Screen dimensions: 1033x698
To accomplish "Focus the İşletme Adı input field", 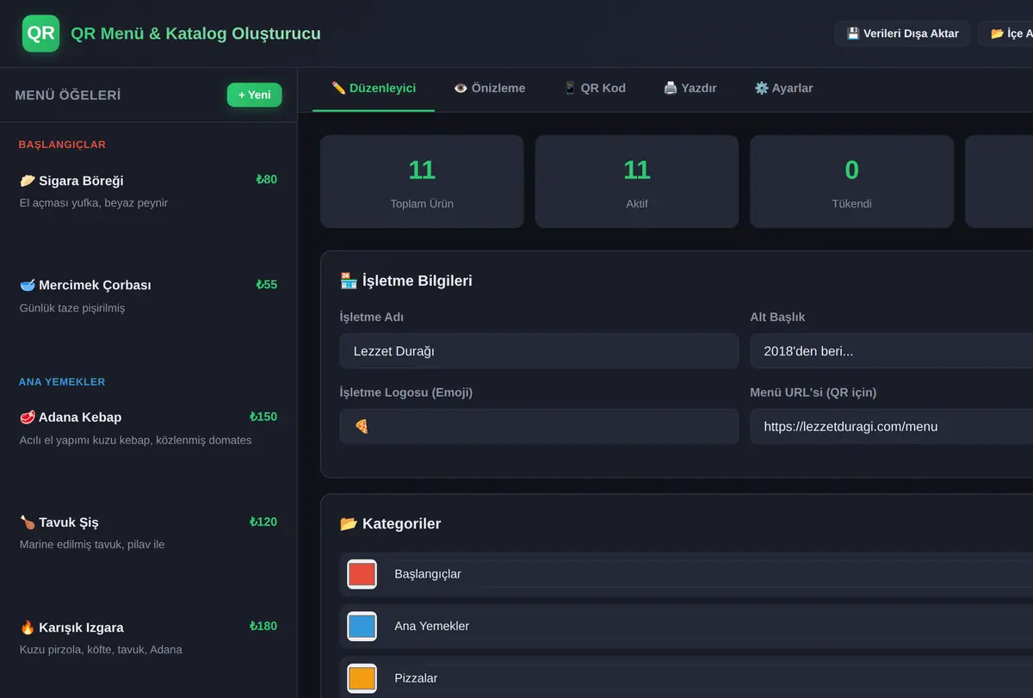I will tap(539, 351).
